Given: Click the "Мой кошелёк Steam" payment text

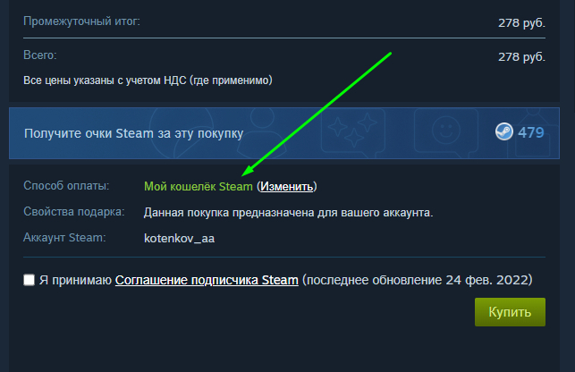Looking at the screenshot, I should tap(199, 186).
